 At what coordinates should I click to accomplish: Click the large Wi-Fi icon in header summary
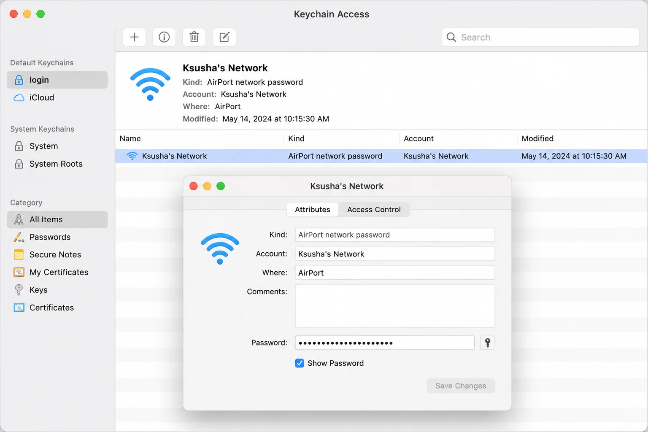(x=150, y=84)
